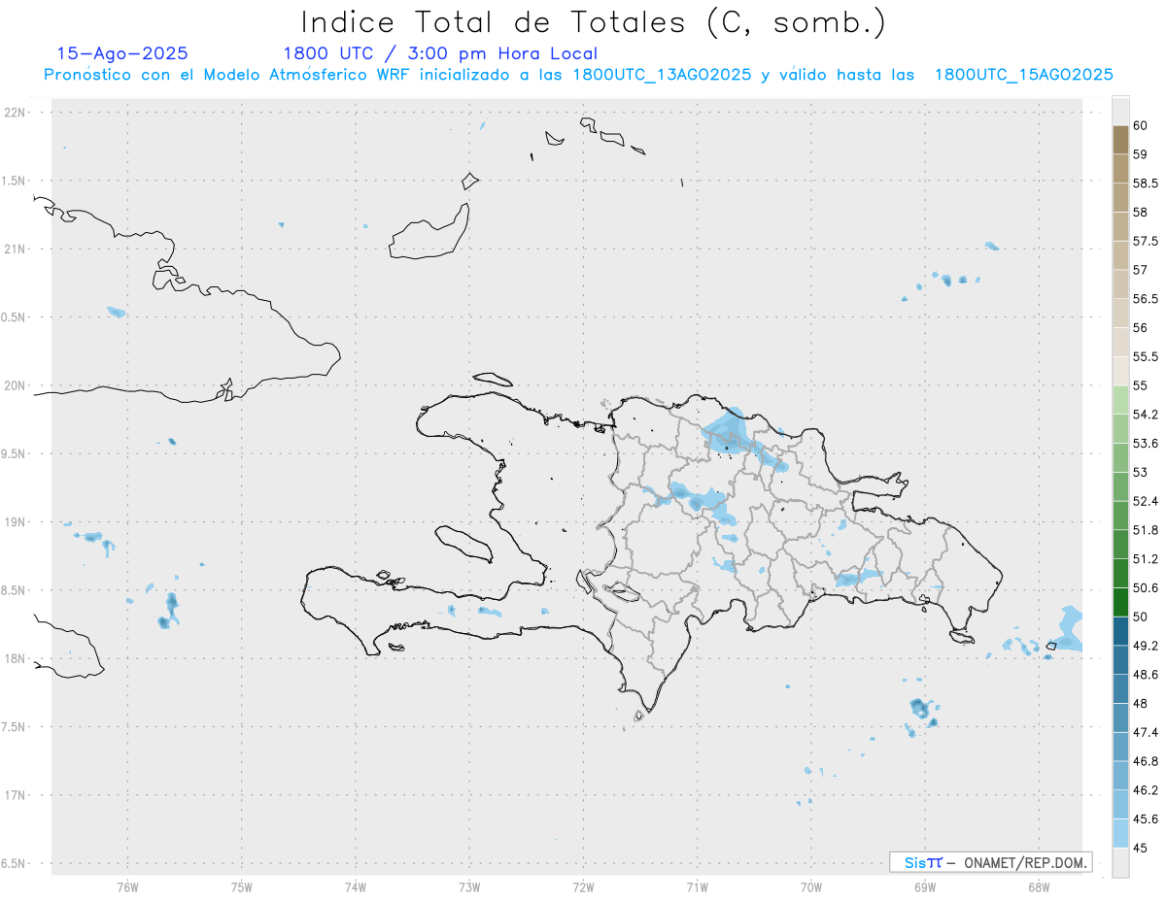Click the latitude label '20N'

pos(15,385)
